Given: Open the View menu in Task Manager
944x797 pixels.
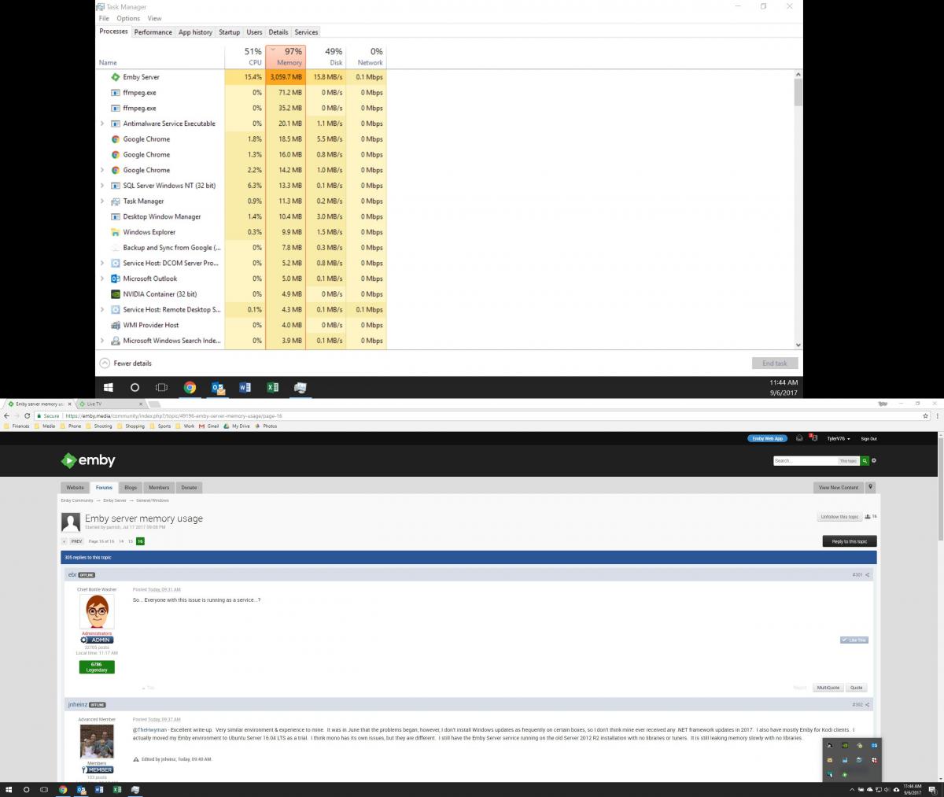Looking at the screenshot, I should pyautogui.click(x=155, y=18).
